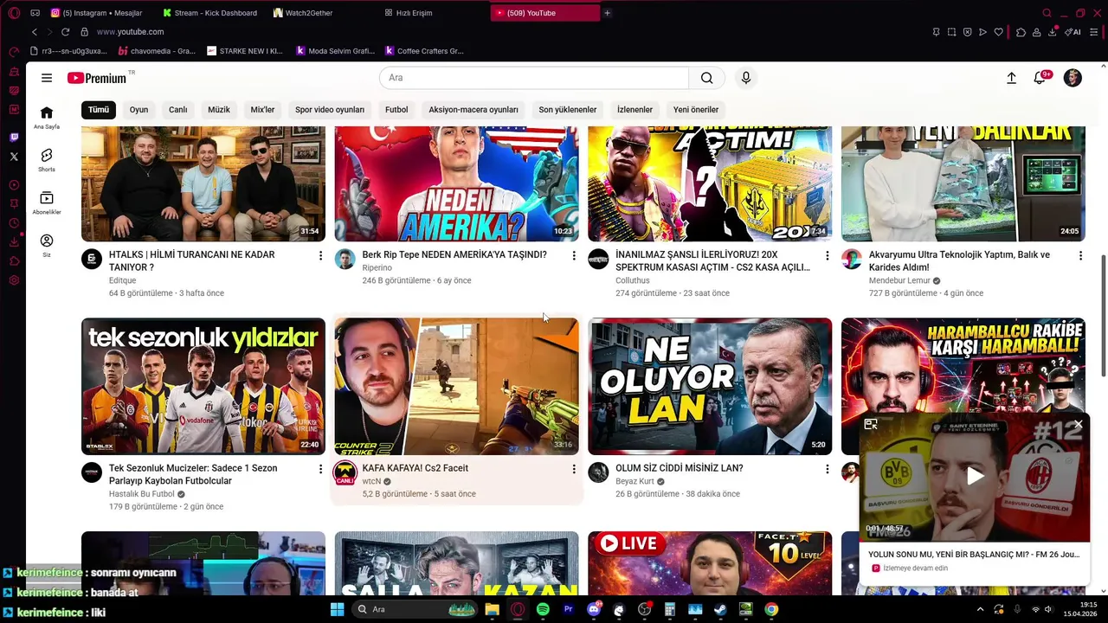The width and height of the screenshot is (1108, 623).
Task: Reload the page
Action: (x=65, y=32)
